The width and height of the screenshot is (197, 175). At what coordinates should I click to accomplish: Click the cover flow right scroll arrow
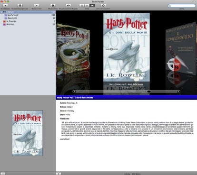(178, 92)
